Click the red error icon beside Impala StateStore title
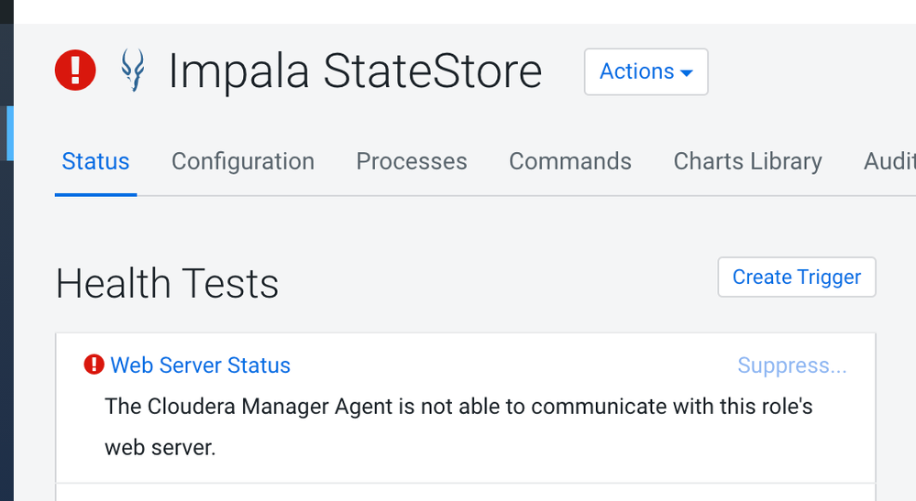Viewport: 916px width, 501px height. (75, 71)
